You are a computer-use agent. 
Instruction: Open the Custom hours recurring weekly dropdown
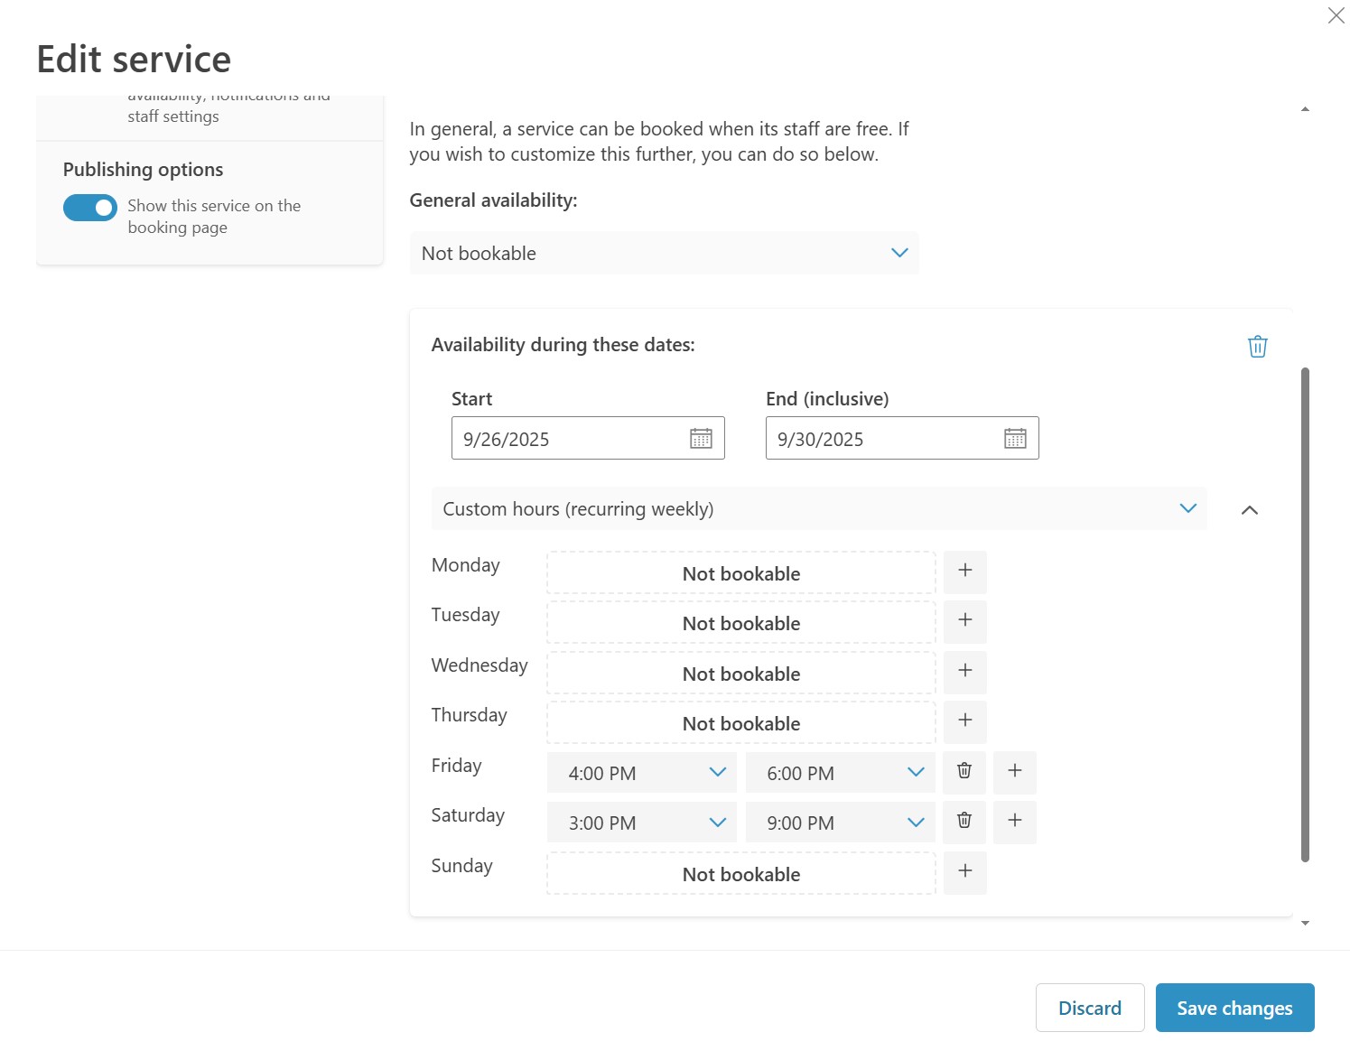818,509
